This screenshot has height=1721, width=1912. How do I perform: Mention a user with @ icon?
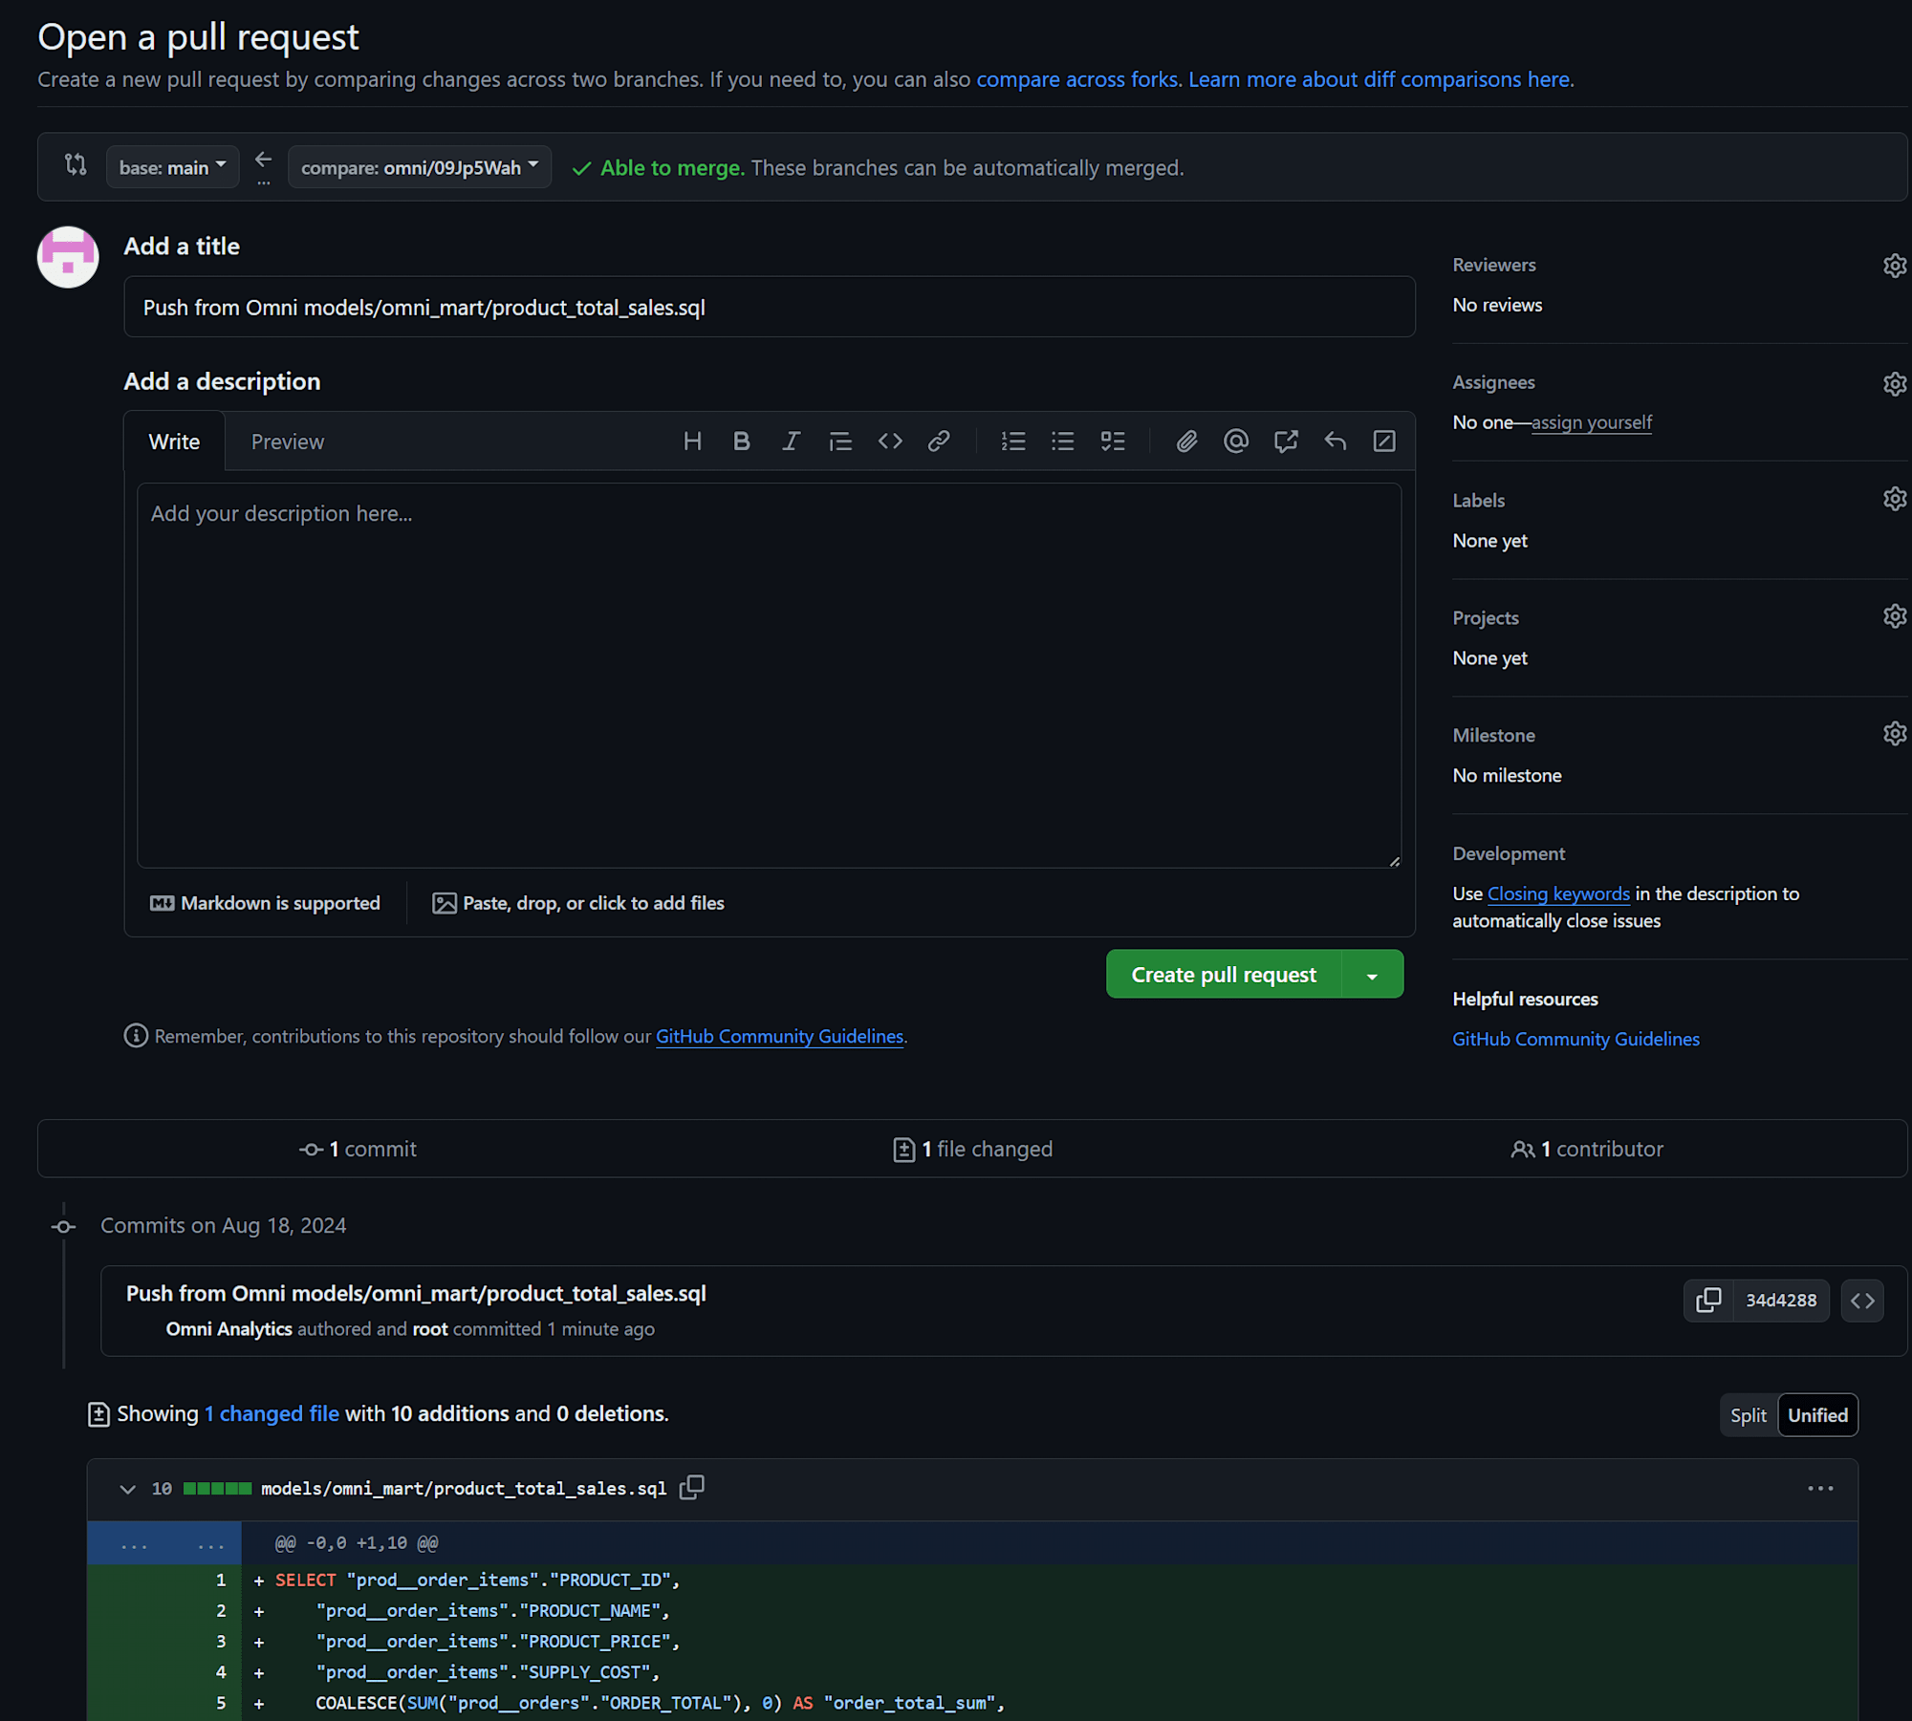click(1236, 441)
